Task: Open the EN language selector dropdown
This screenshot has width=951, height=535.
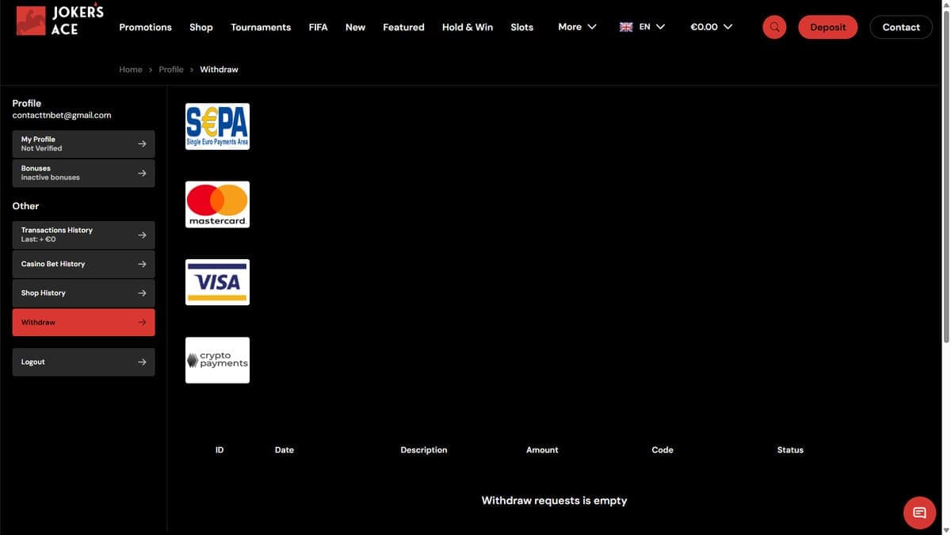Action: point(642,27)
